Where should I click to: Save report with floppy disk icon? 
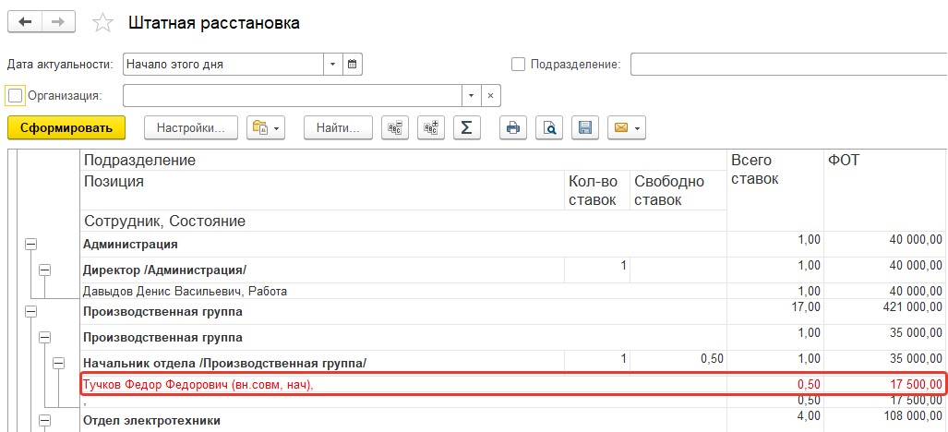coord(584,128)
